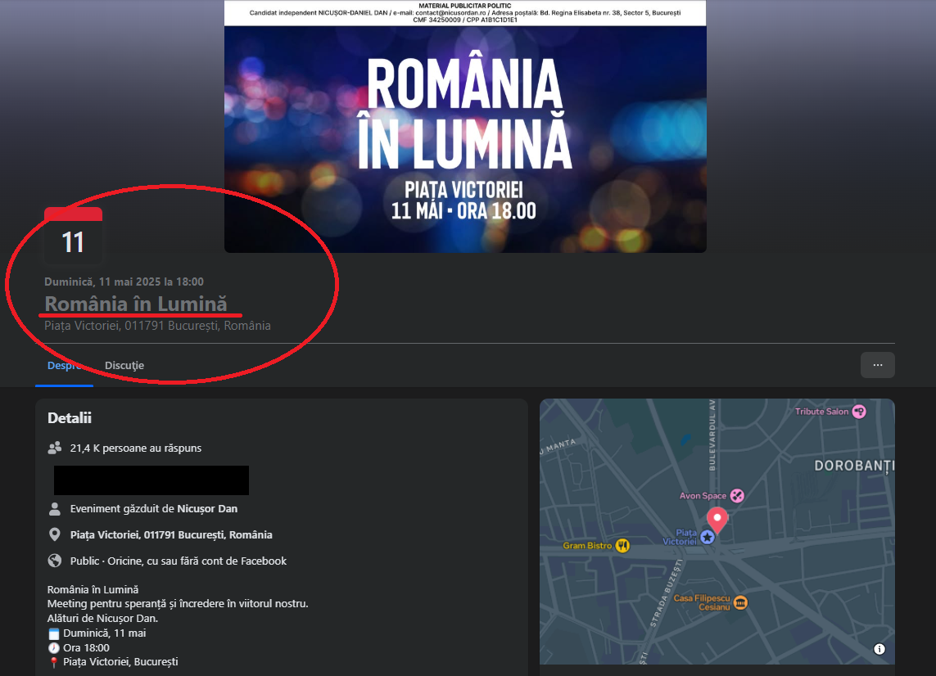Click the red location pin on map

pos(717,519)
